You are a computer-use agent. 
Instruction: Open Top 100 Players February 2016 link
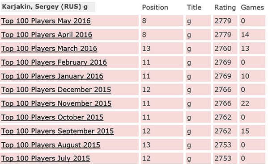[54, 62]
